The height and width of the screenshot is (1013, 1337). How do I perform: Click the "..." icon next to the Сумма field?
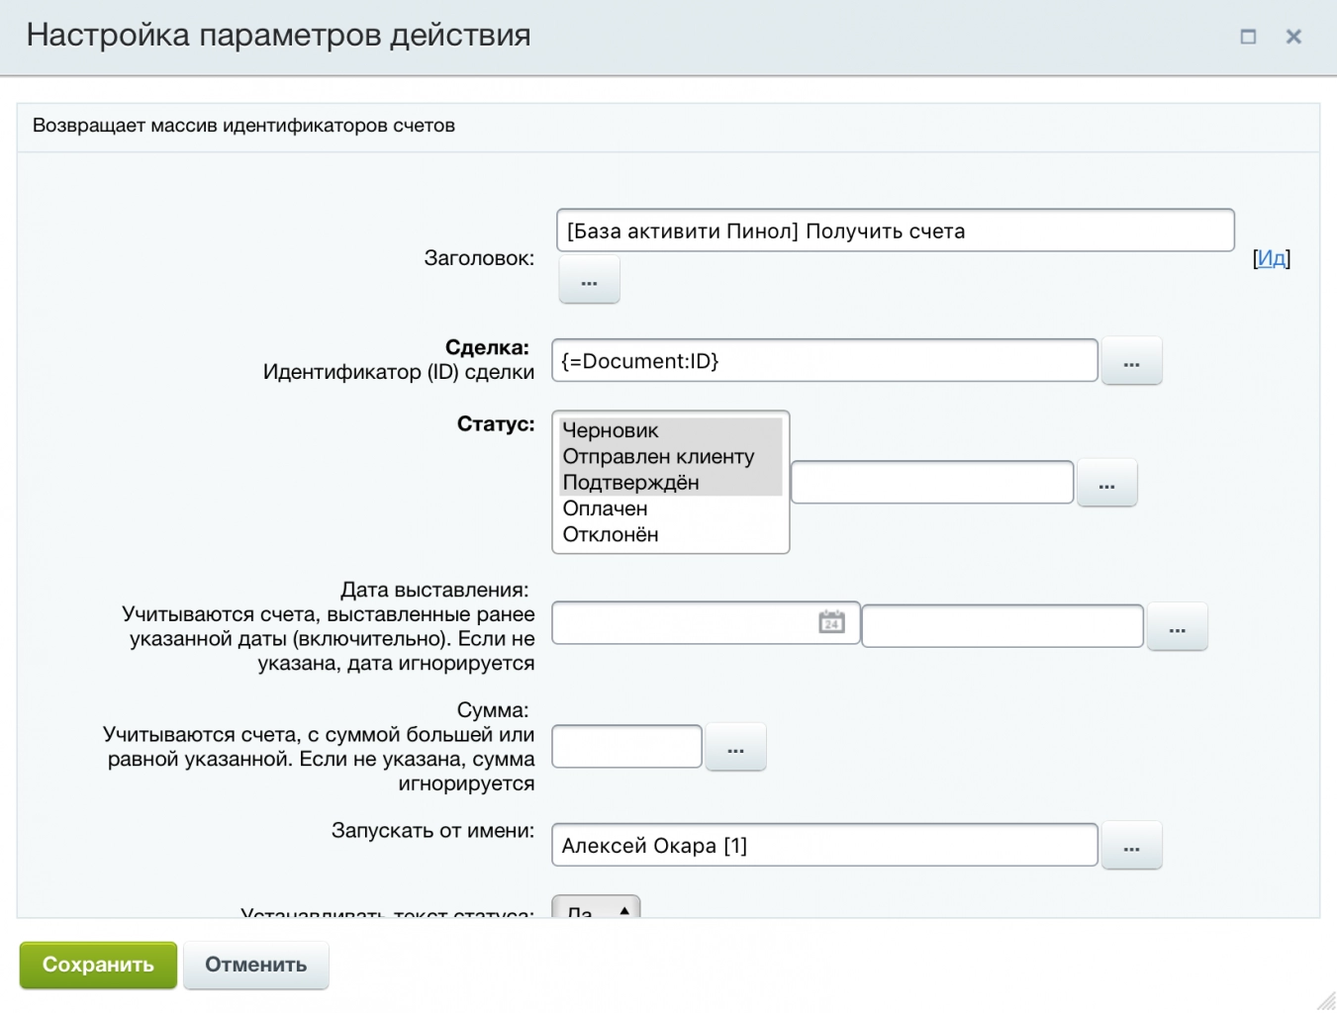click(735, 746)
